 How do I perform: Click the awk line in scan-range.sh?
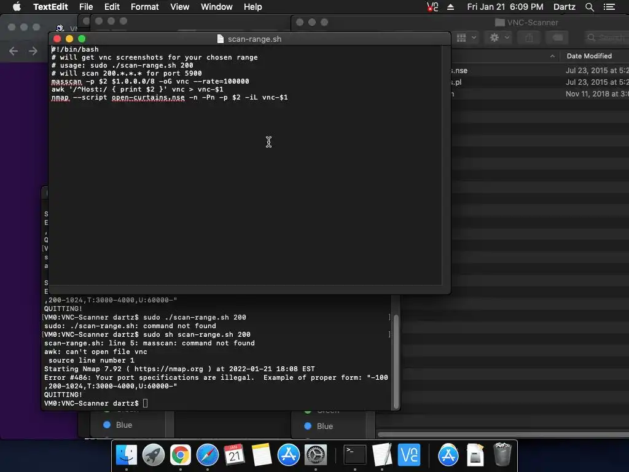click(x=137, y=90)
